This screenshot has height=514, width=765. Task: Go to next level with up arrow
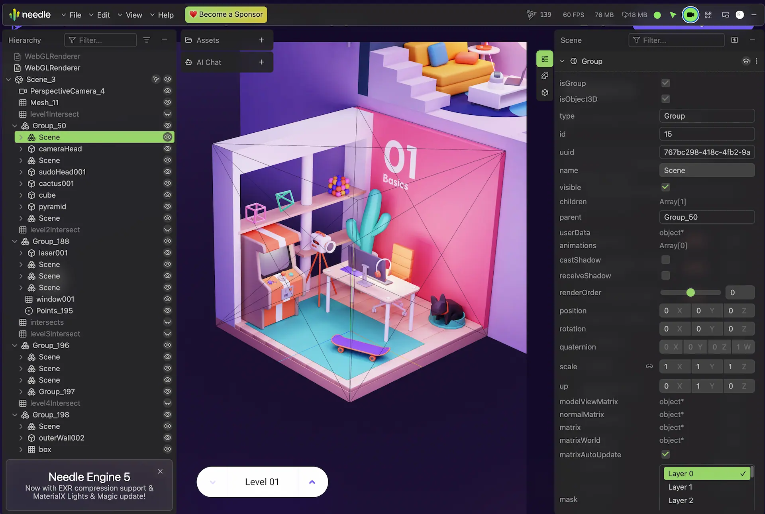tap(312, 482)
